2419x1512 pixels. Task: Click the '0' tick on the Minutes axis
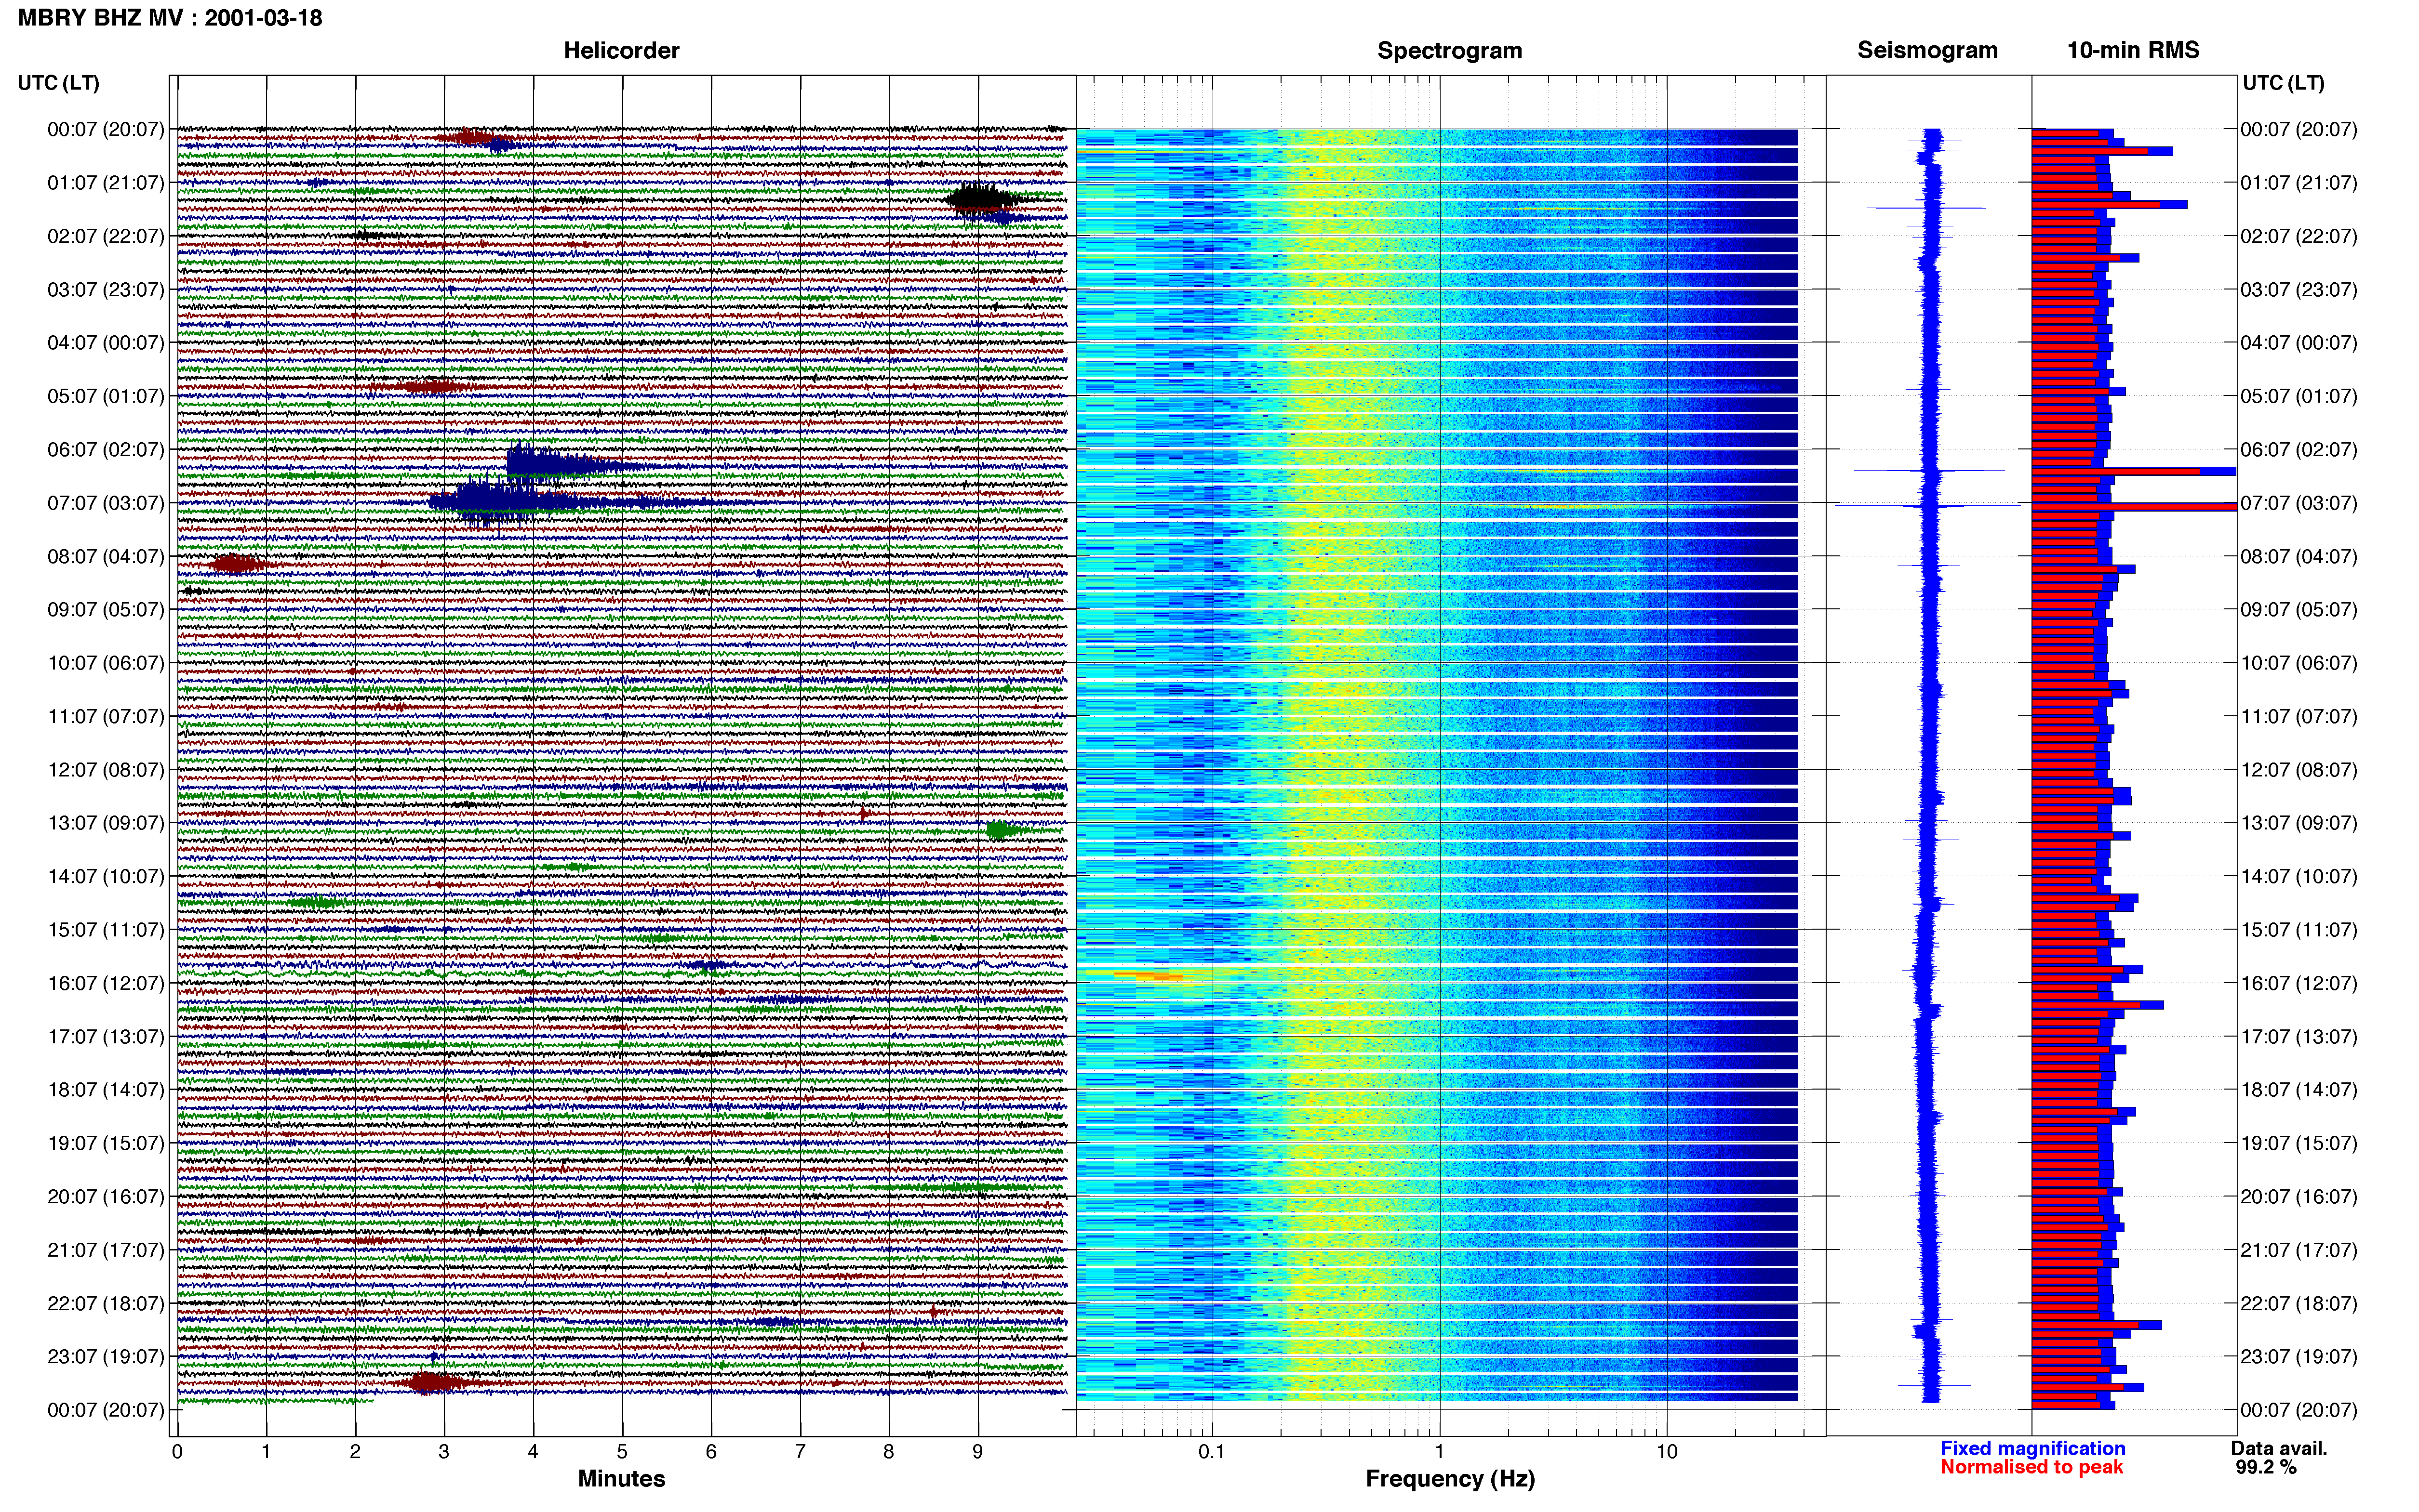[177, 1452]
